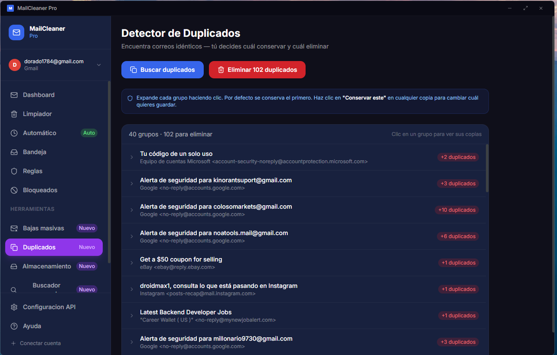The image size is (557, 355).
Task: Go to Bandeja via its inbox tray icon
Action: [x=14, y=152]
